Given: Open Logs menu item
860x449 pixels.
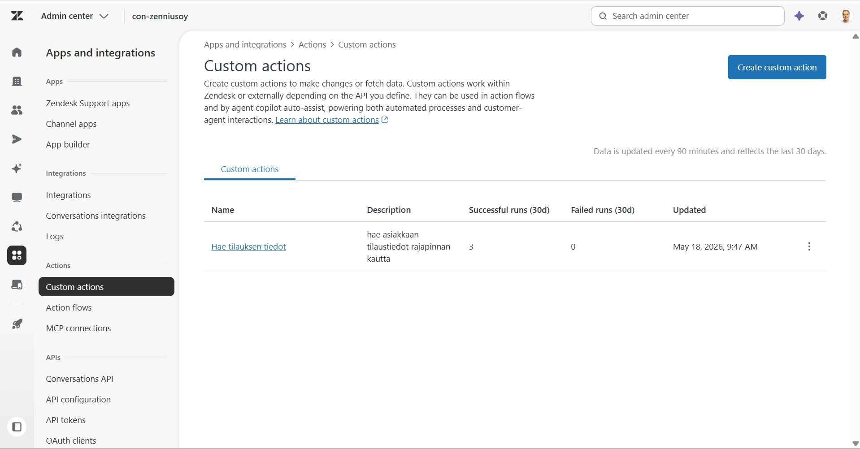Looking at the screenshot, I should click(55, 237).
